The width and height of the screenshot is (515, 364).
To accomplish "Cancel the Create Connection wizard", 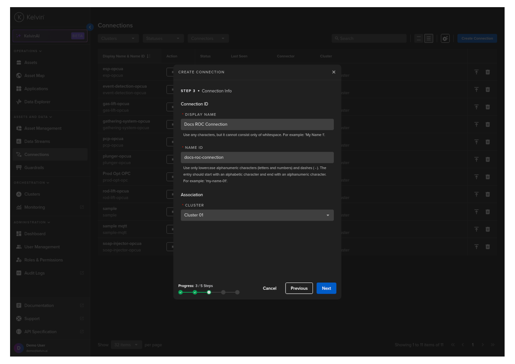I will (269, 288).
